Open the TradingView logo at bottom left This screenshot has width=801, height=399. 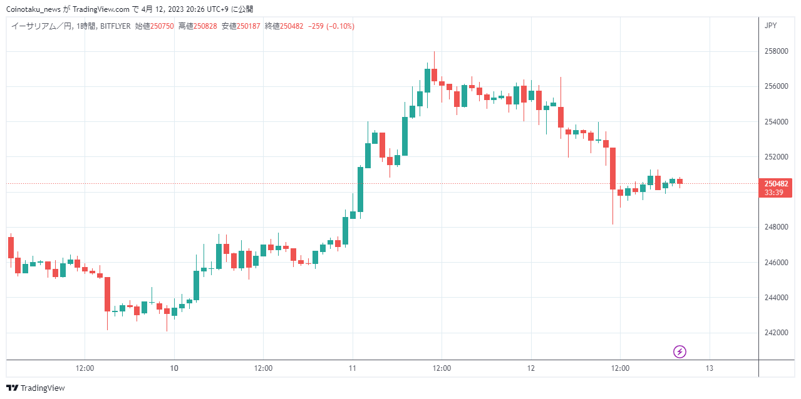(36, 388)
